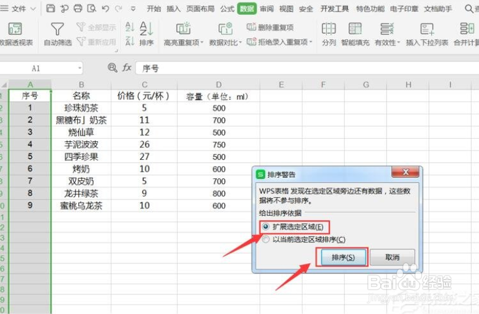This screenshot has height=314, width=479.
Task: Click the 容量（单位：ml） header cell
Action: pos(219,96)
